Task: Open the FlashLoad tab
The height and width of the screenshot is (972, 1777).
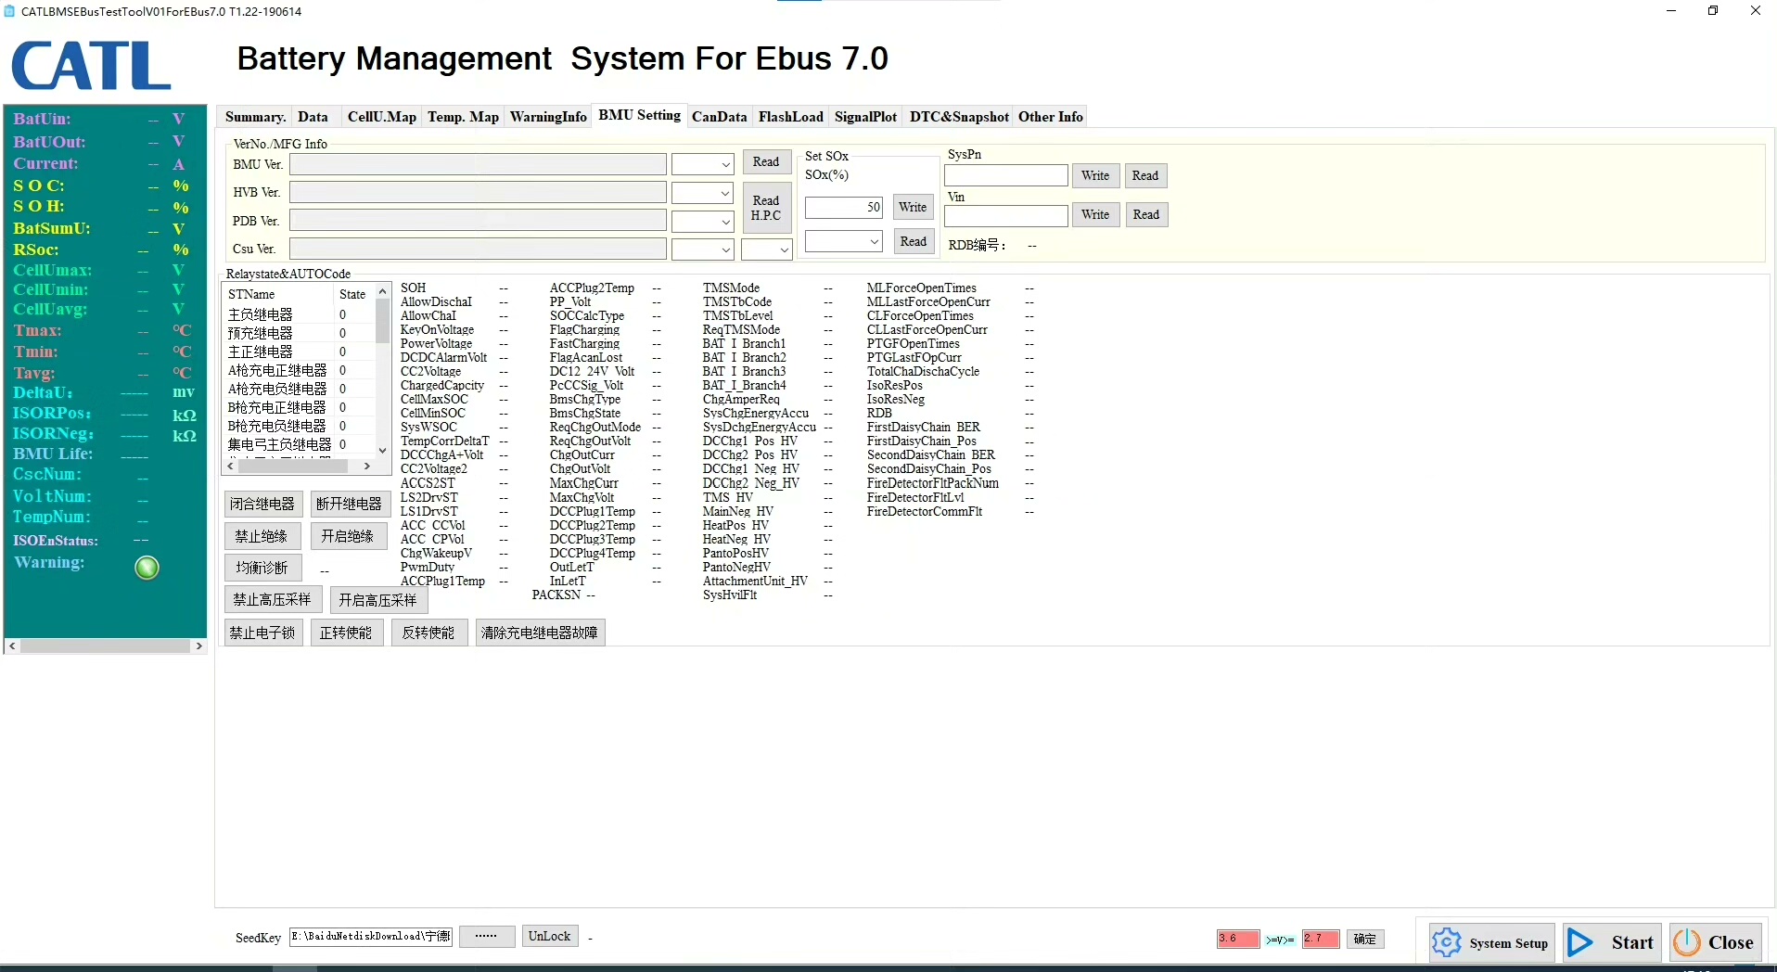Action: pos(790,117)
